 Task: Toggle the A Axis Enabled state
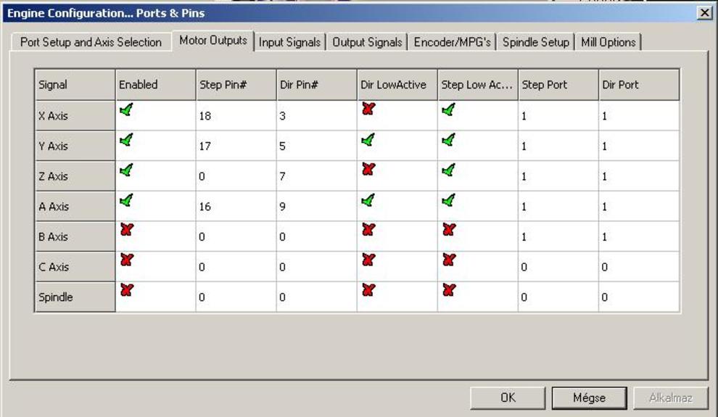[x=127, y=200]
